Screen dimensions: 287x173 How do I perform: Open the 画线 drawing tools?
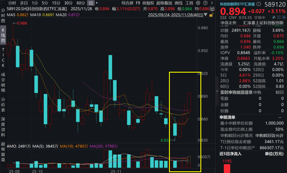point(179,3)
